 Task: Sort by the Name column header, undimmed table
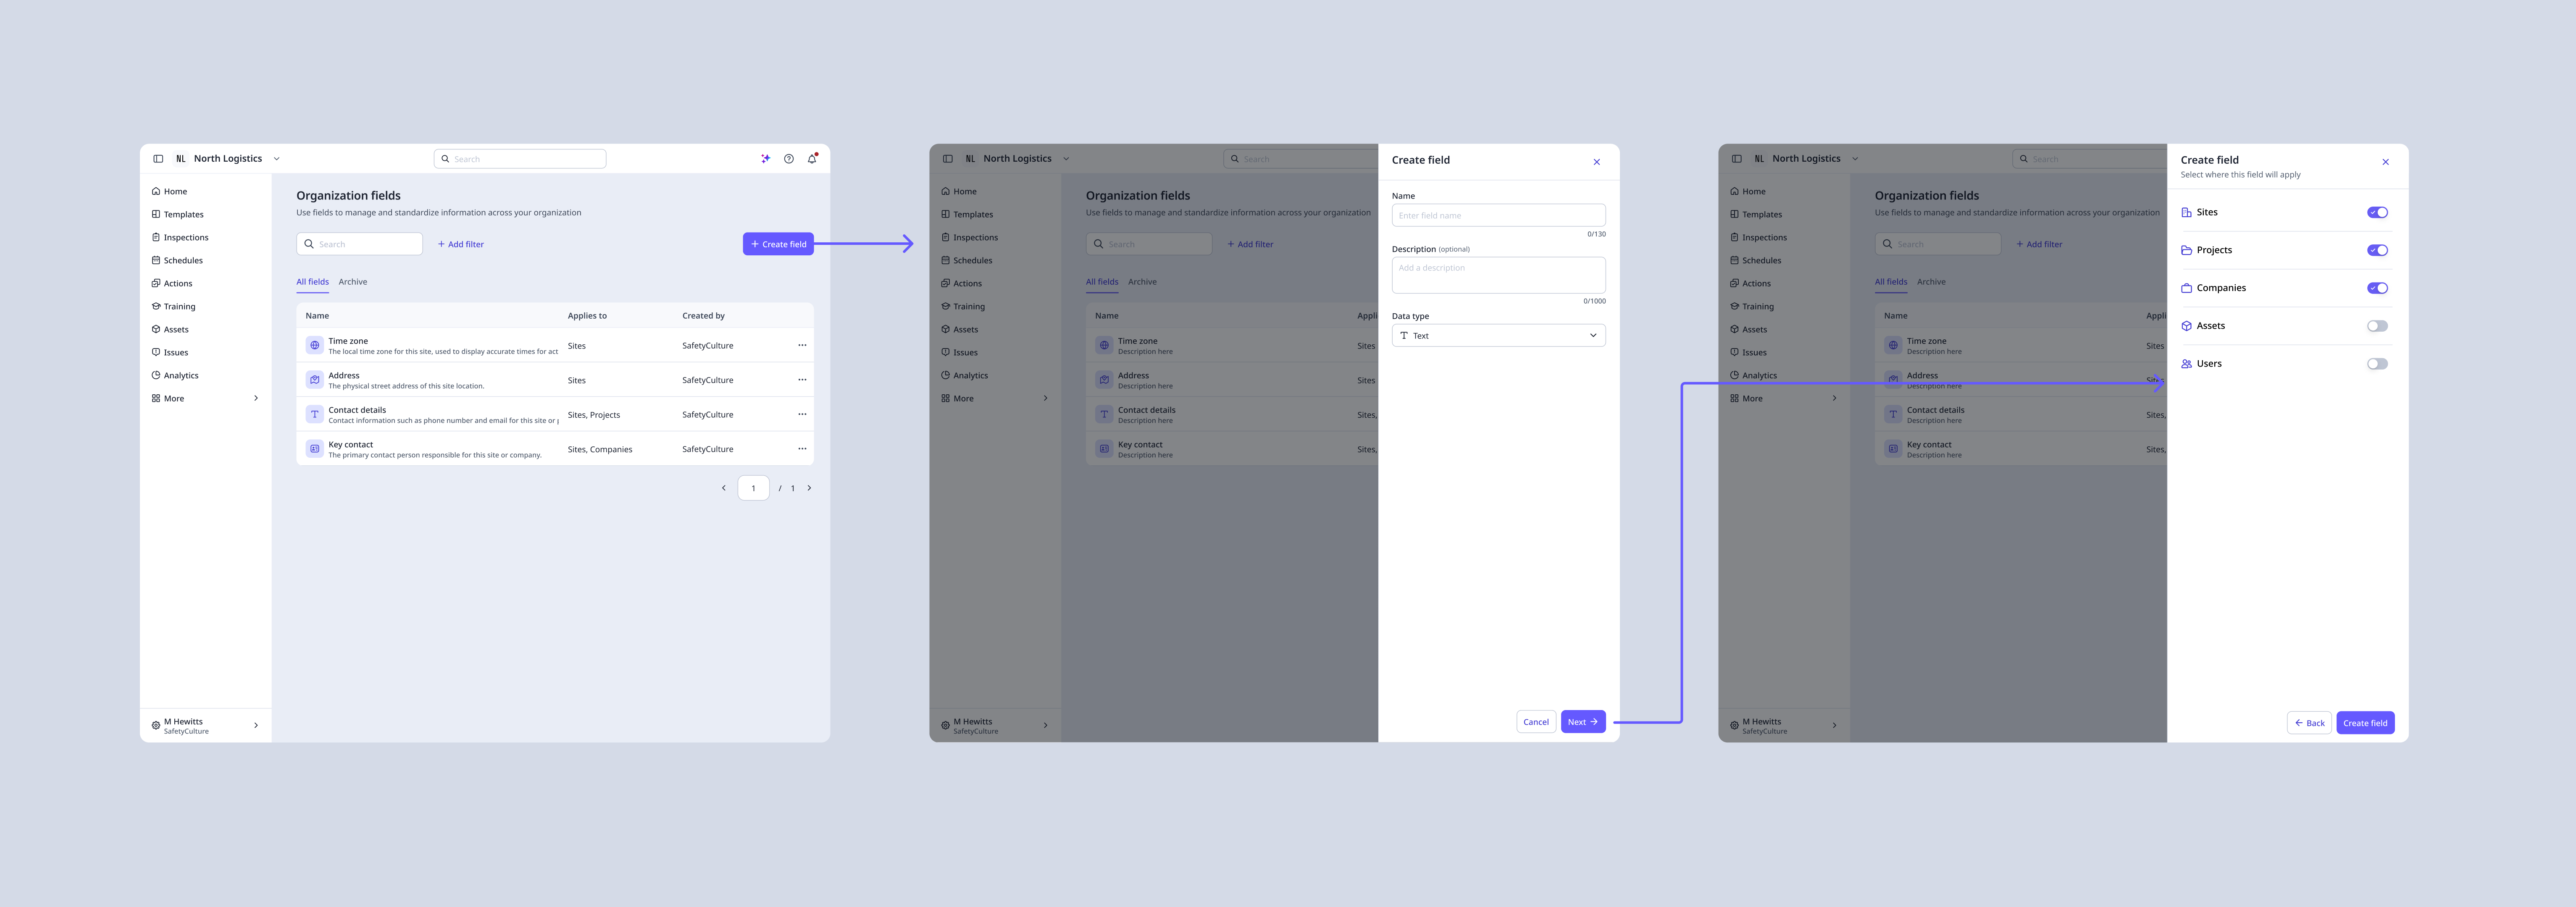pyautogui.click(x=317, y=316)
